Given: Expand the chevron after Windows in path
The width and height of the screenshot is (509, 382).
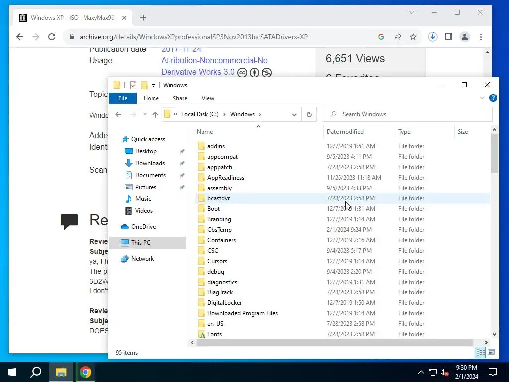Looking at the screenshot, I should pos(260,114).
